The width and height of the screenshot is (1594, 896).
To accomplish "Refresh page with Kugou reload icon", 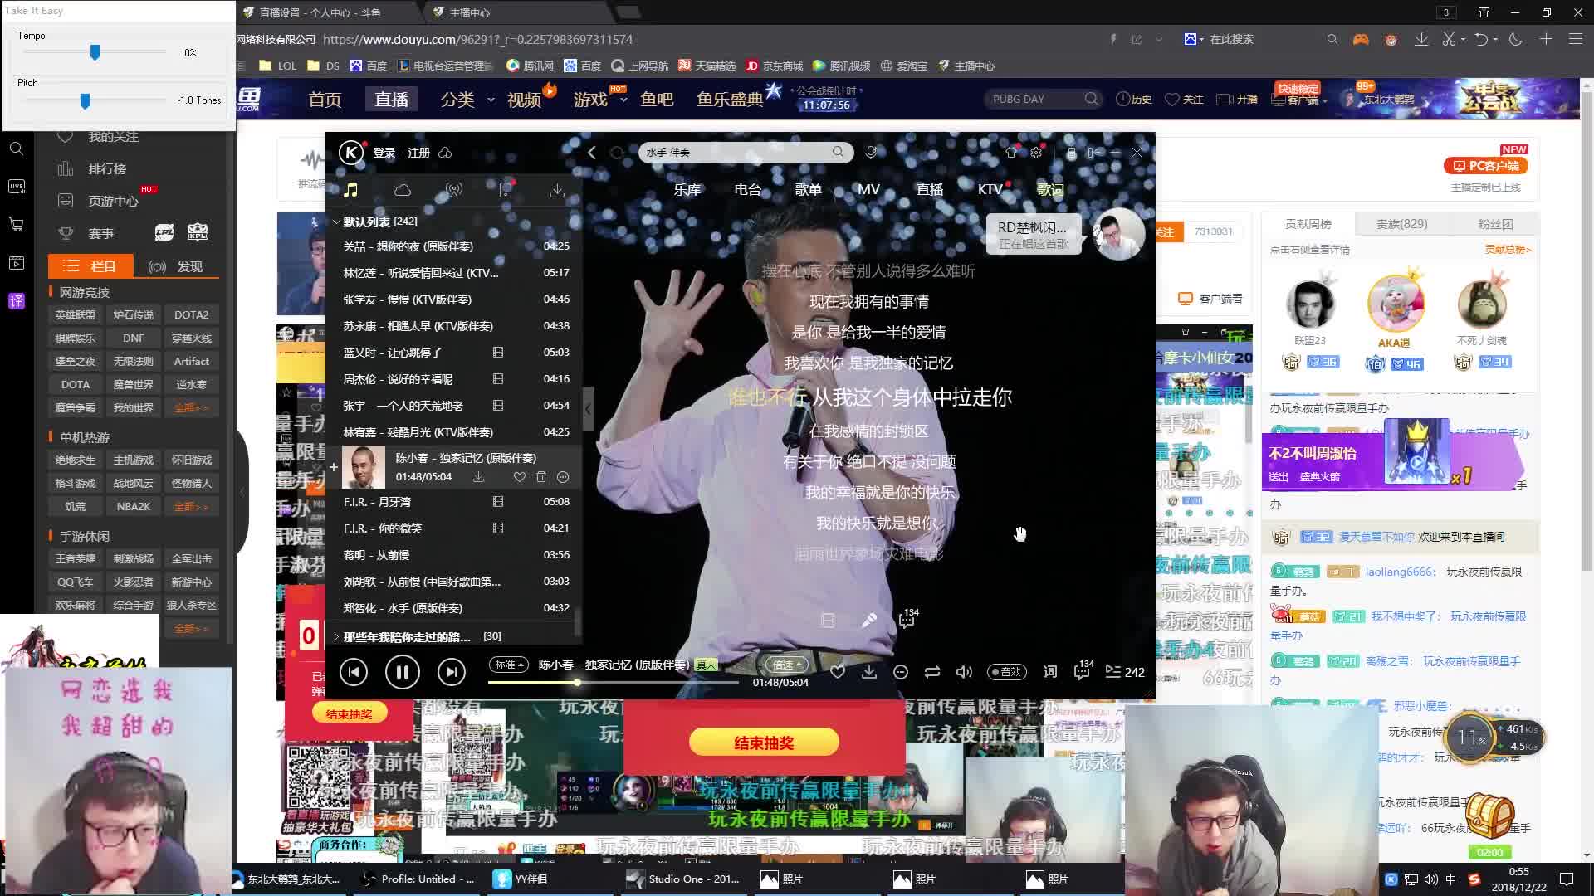I will [617, 153].
